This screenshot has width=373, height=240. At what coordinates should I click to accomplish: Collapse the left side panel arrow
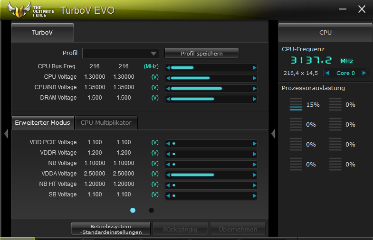(6, 134)
